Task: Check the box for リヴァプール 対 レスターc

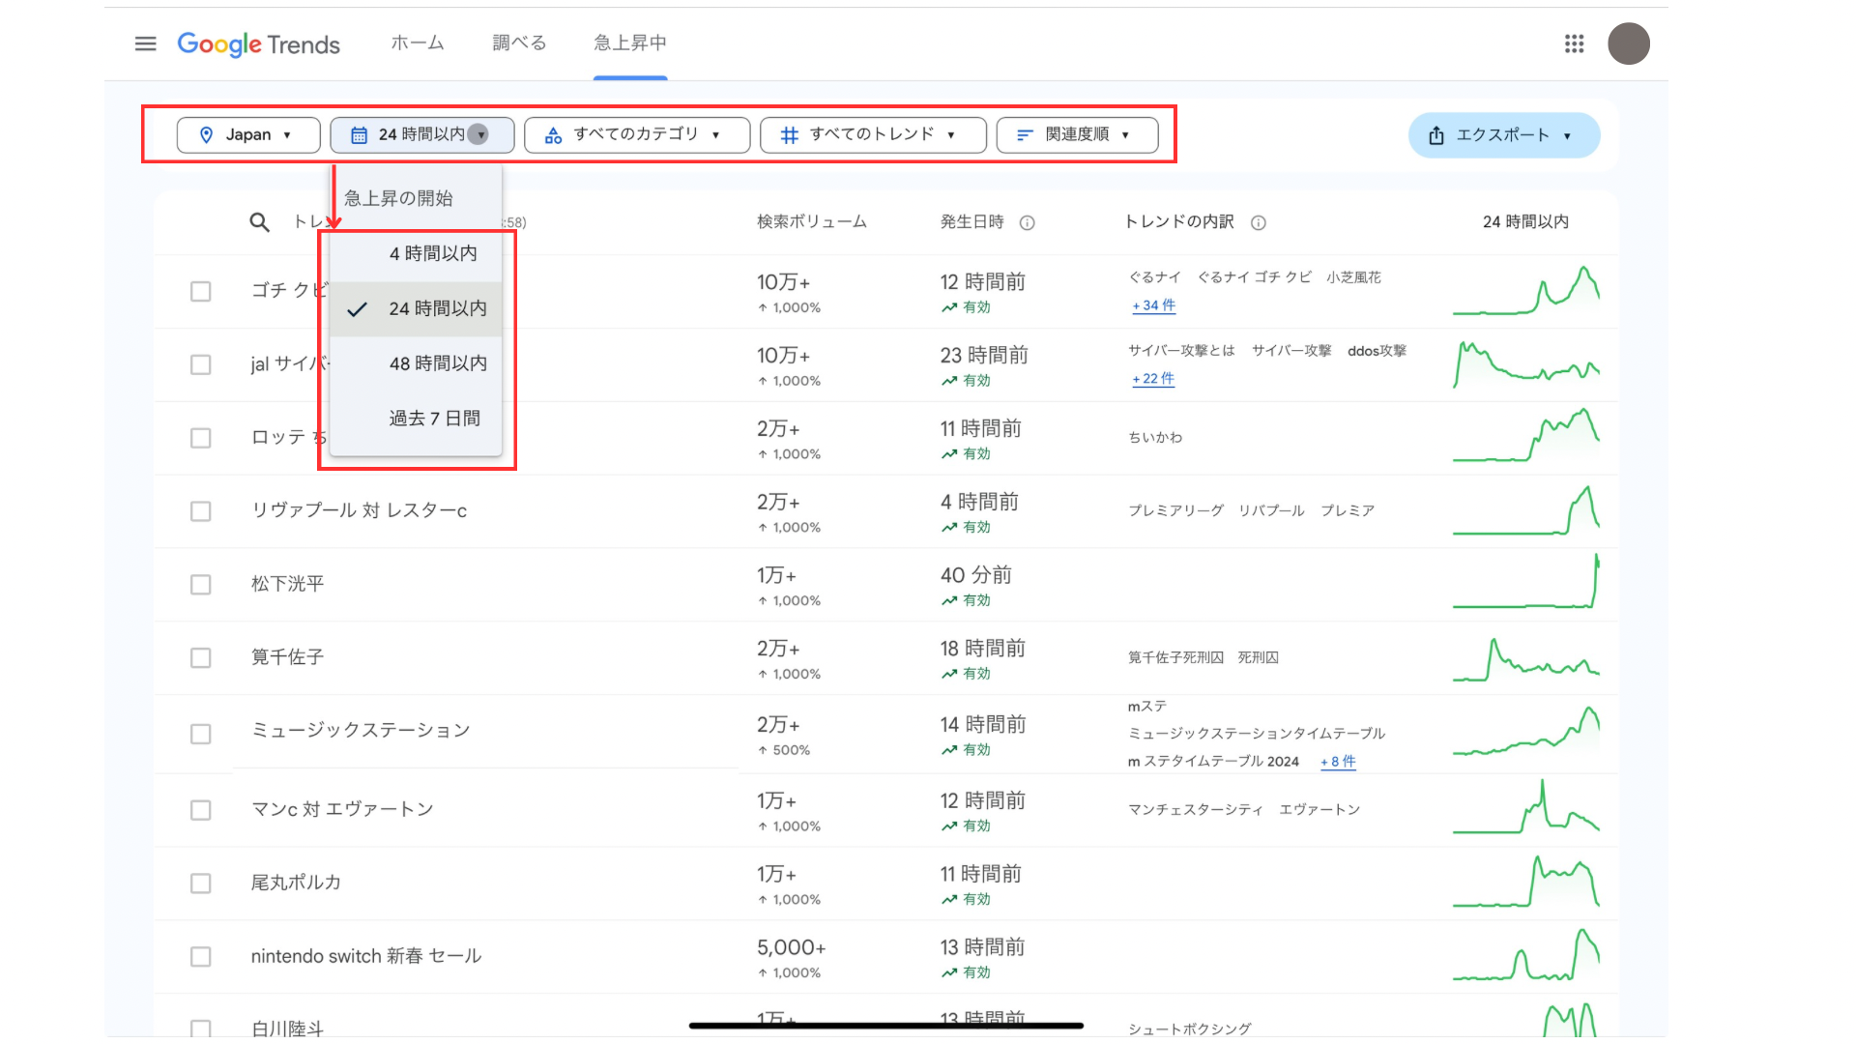Action: [200, 511]
